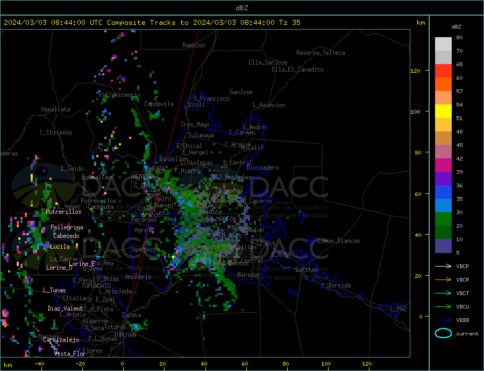Click the purple 39 dBZ legend swatch
The height and width of the screenshot is (371, 484).
pos(443,178)
